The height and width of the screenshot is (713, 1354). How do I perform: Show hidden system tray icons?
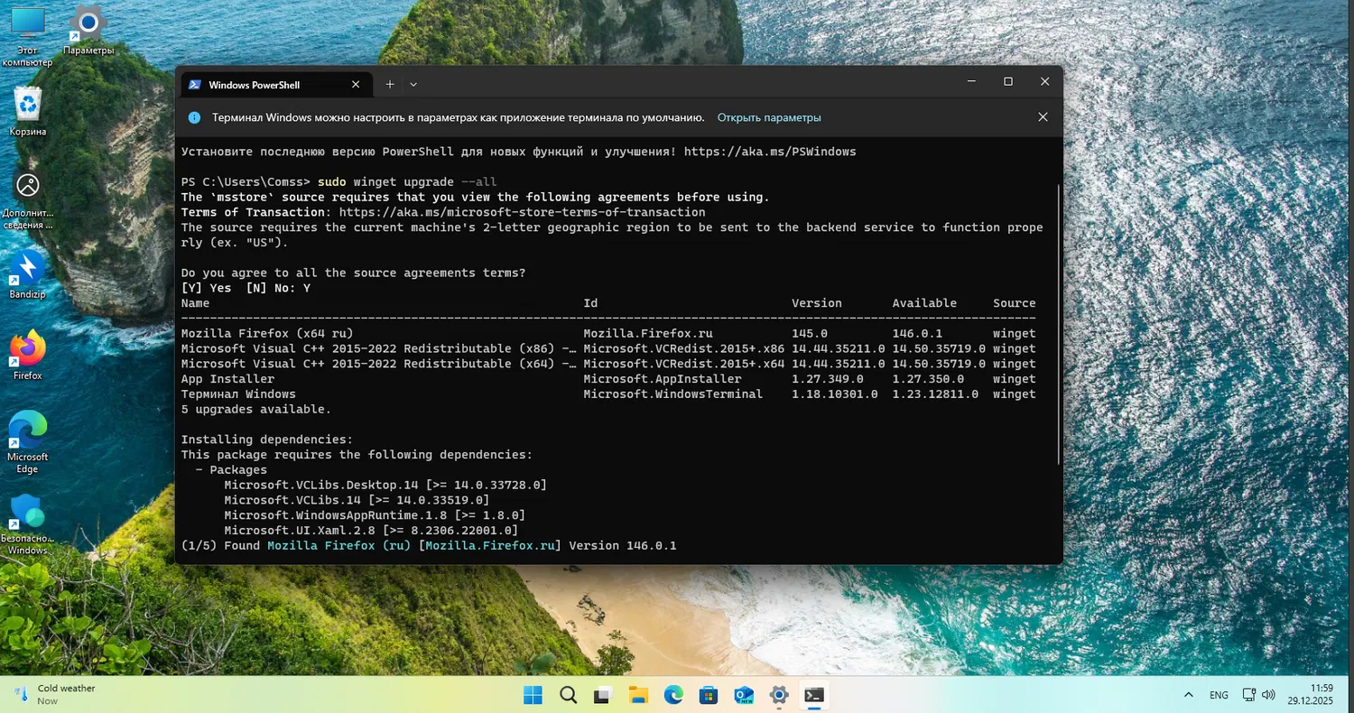click(x=1189, y=695)
